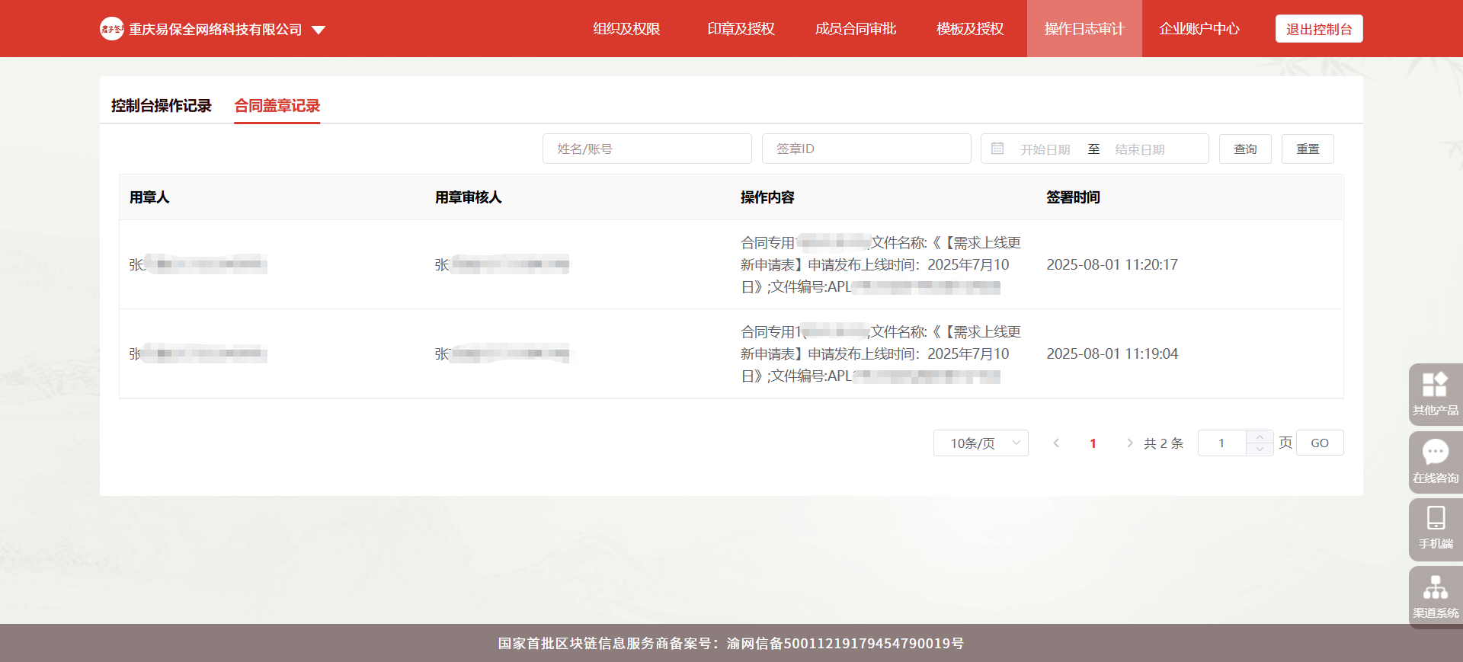This screenshot has width=1463, height=662.
Task: Increase page number with up stepper
Action: [1260, 437]
